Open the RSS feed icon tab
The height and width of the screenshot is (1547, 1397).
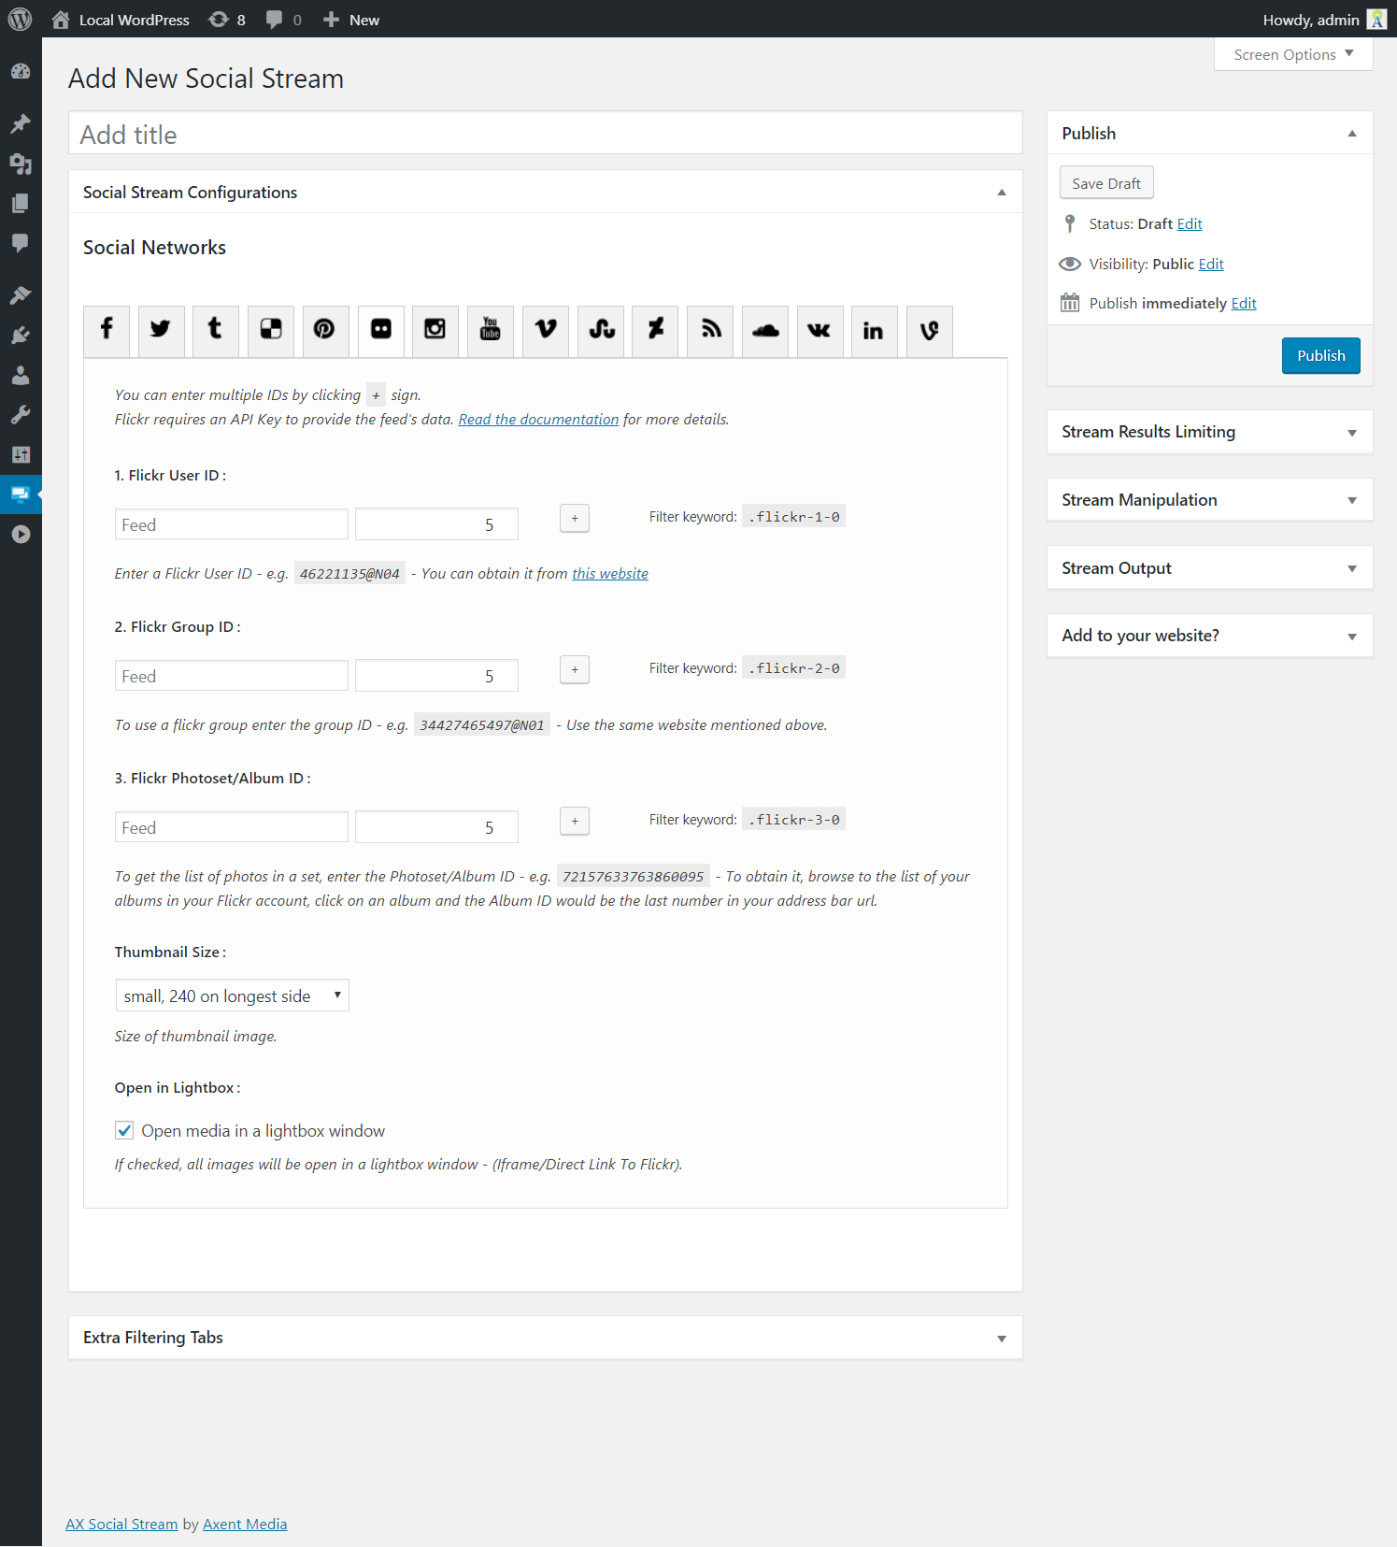click(x=710, y=330)
